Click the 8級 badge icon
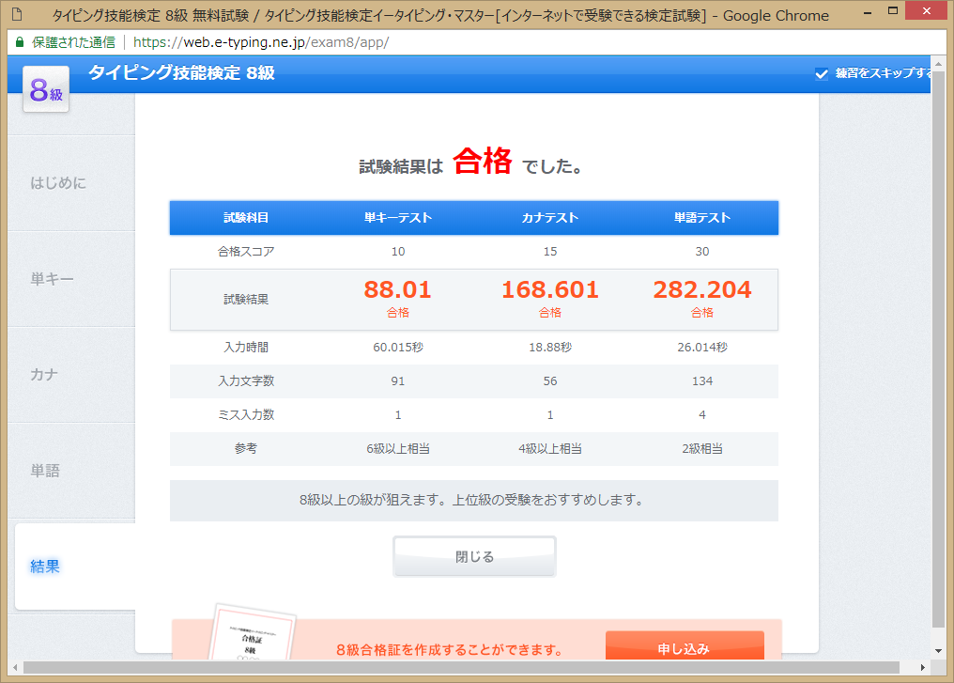The height and width of the screenshot is (683, 954). pos(45,91)
